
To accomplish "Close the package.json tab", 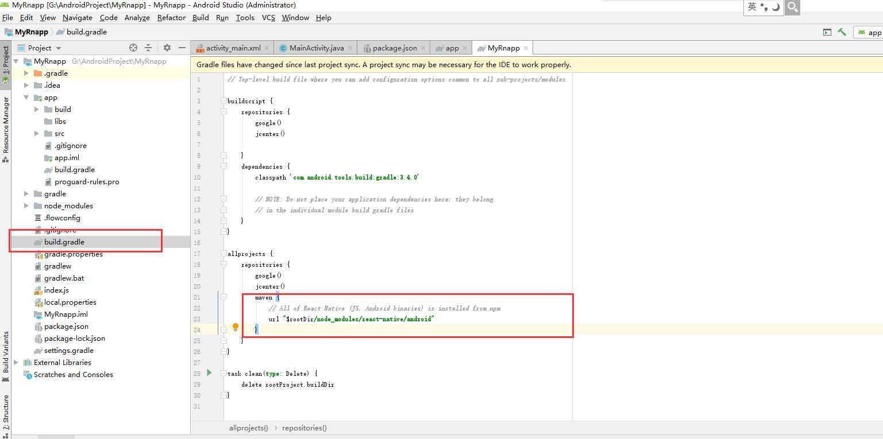I will coord(423,48).
